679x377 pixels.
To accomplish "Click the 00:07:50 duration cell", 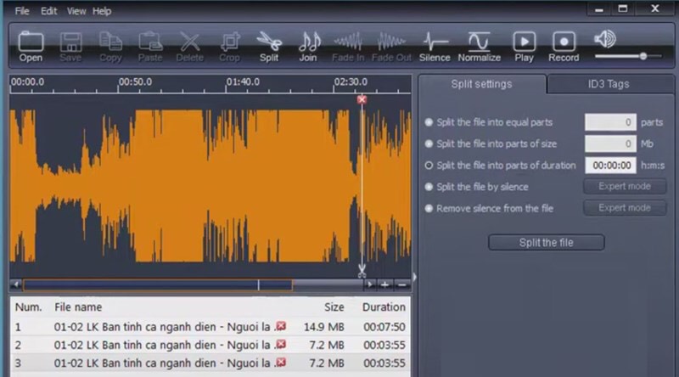I will pos(384,327).
